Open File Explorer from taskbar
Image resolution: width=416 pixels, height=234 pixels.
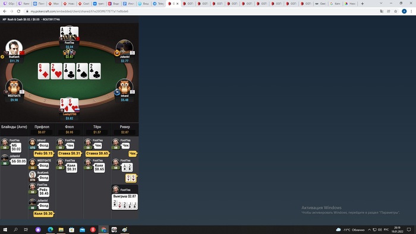(x=61, y=229)
